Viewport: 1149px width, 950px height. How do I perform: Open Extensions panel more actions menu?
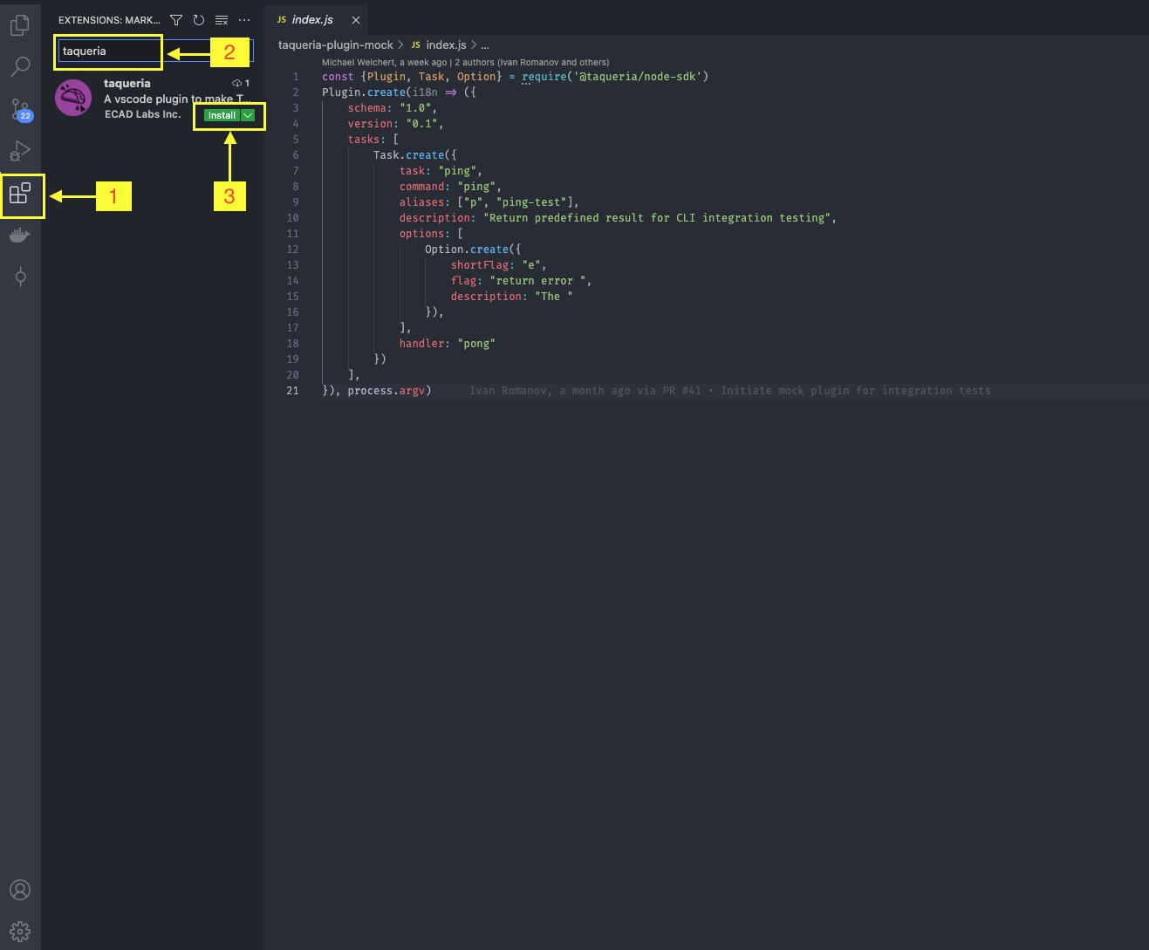click(244, 20)
